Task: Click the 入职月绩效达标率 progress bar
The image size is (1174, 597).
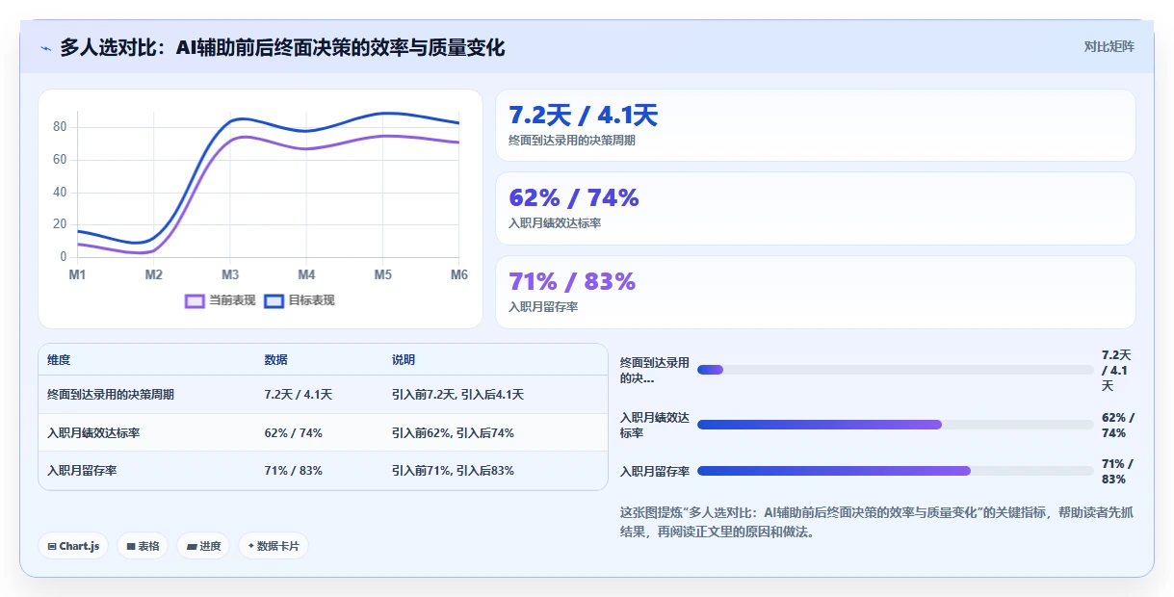Action: tap(896, 425)
